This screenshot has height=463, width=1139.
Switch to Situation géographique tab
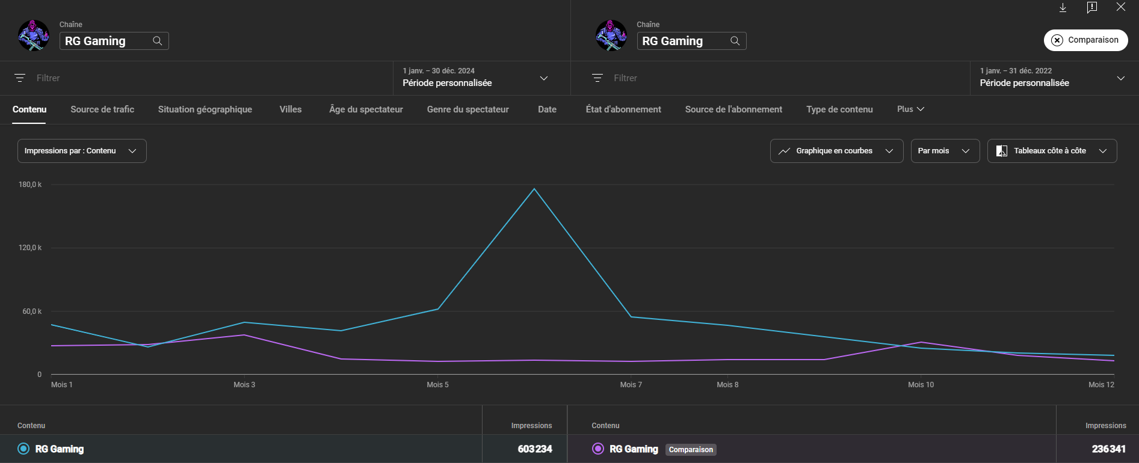point(205,109)
